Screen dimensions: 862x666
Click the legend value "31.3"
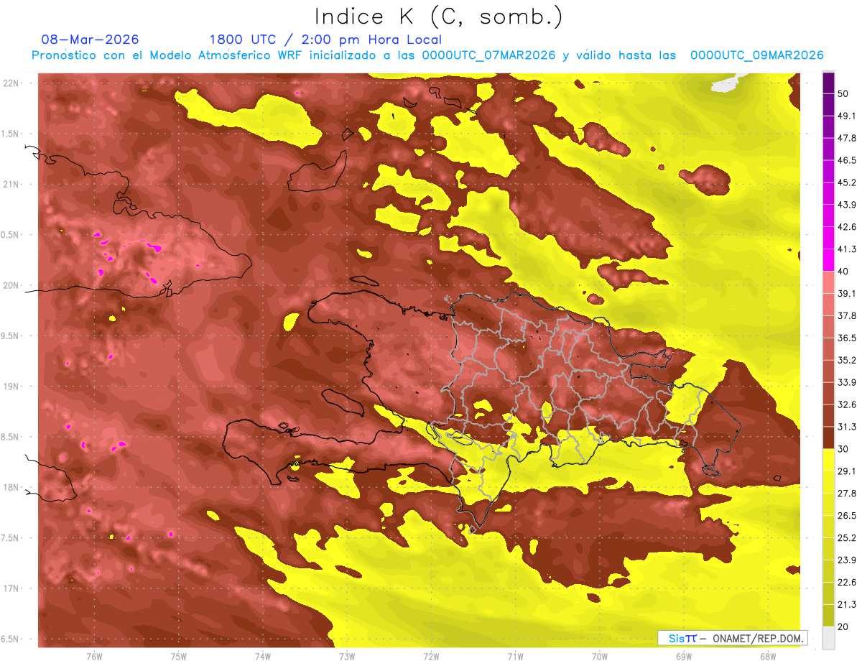(x=847, y=427)
